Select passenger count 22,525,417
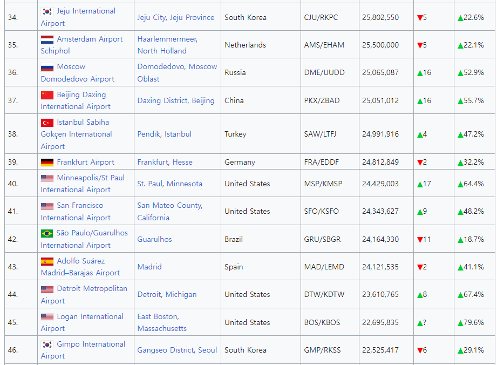This screenshot has height=365, width=504. point(380,350)
